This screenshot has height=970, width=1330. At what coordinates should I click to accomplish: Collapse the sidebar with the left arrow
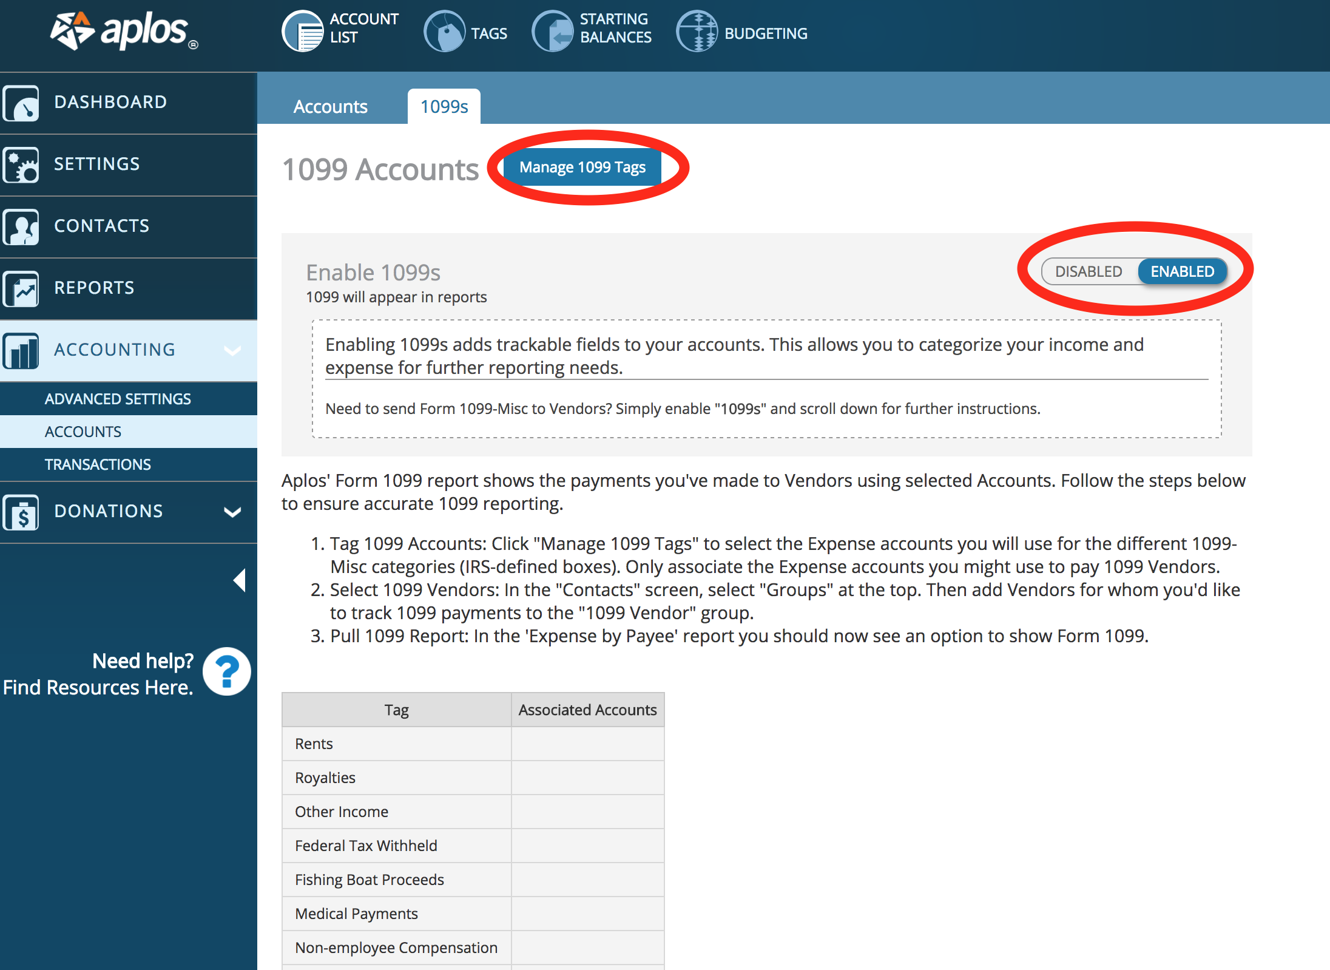240,580
